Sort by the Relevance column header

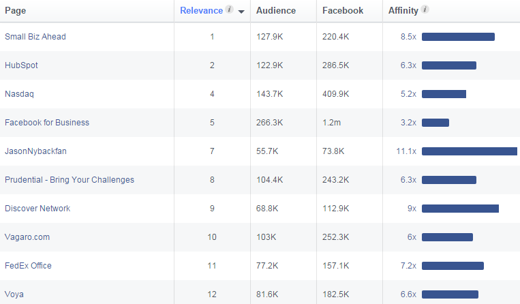coord(201,11)
